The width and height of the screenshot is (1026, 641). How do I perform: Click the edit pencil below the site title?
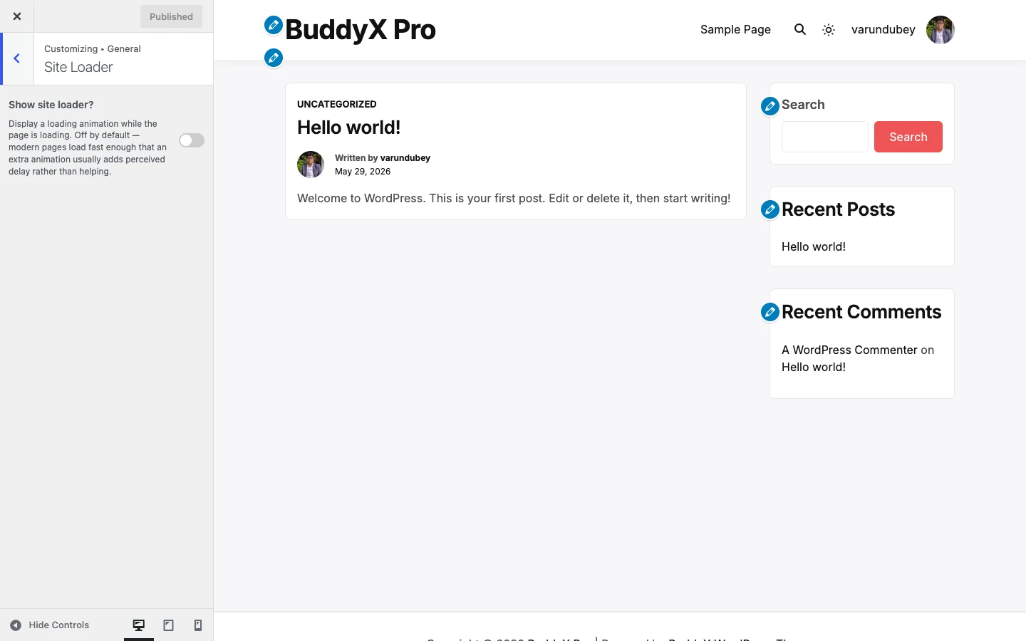coord(274,58)
